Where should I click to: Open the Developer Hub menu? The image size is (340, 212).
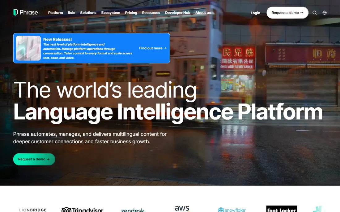click(178, 13)
